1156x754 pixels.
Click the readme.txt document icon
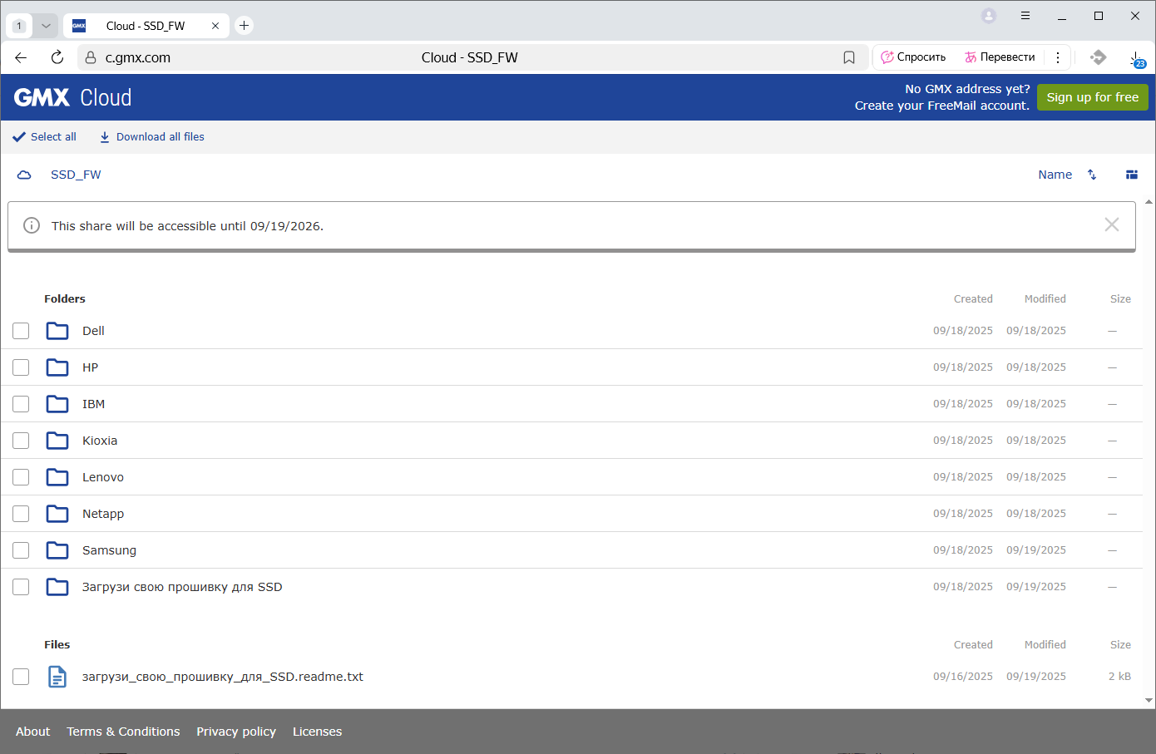pyautogui.click(x=57, y=677)
